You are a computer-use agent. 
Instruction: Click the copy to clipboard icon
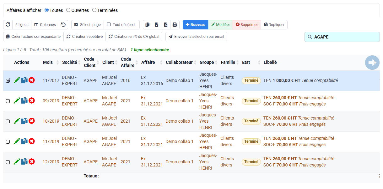tap(148, 25)
